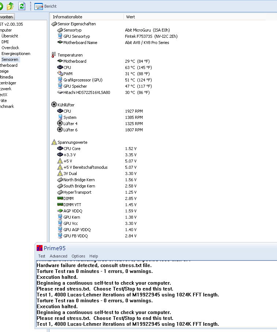Viewport: 277px width, 332px height.
Task: Click the GPU Kern monitor icon
Action: tap(60, 217)
